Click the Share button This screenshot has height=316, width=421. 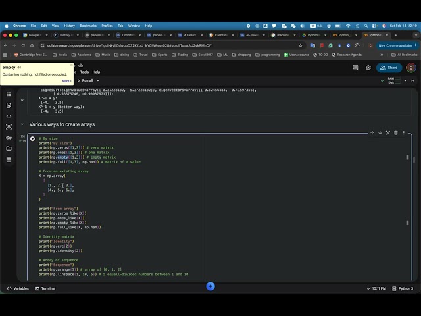[389, 68]
